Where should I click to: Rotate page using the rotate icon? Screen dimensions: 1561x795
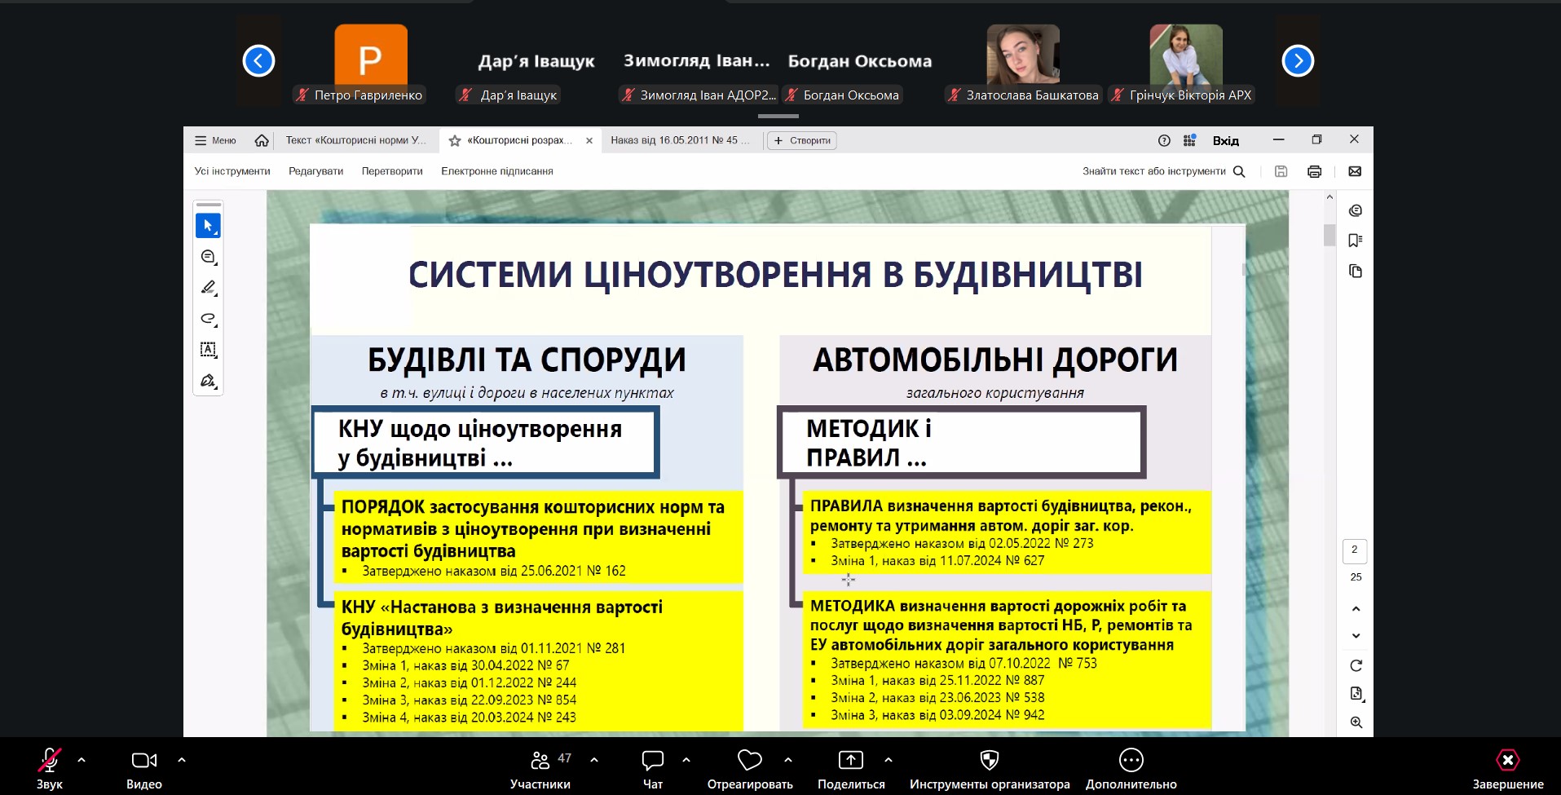tap(1356, 665)
